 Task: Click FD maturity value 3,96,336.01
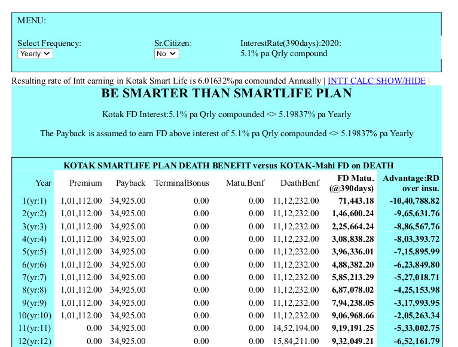(353, 252)
